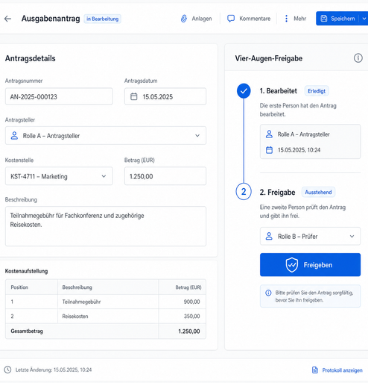Screen dimensions: 368x383
Task: Open Anlagen via the paperclip icon
Action: point(184,19)
